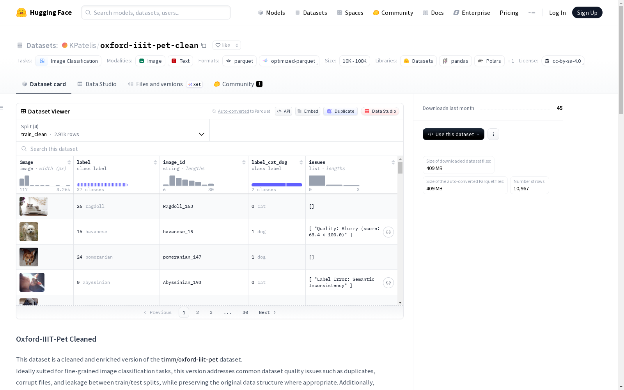Select the parquet format tag
Viewport: 624px width, 390px height.
click(x=239, y=61)
